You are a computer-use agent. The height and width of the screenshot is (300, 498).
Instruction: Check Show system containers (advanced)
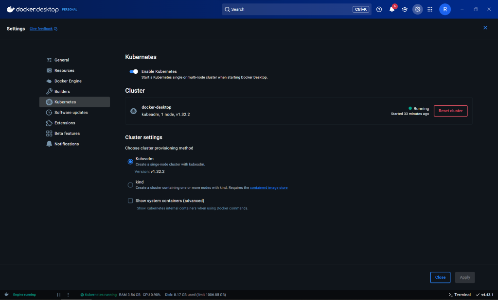pyautogui.click(x=130, y=201)
